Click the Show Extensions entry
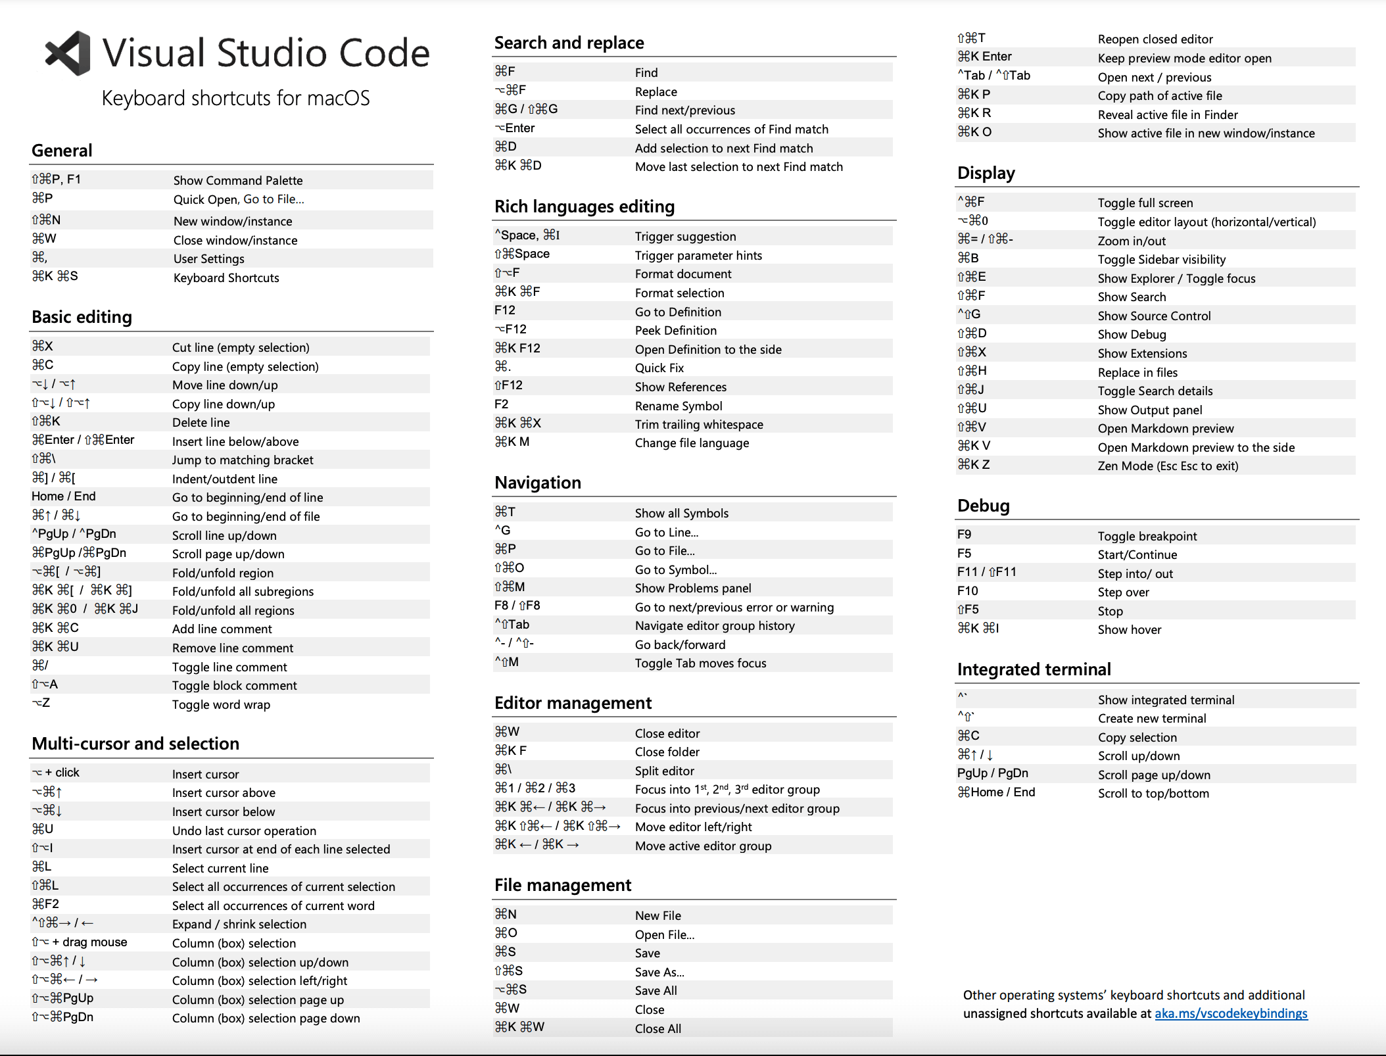This screenshot has width=1386, height=1056. (1142, 353)
